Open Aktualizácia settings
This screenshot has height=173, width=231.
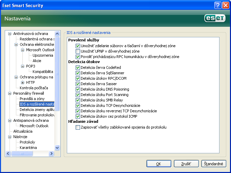click(23, 131)
